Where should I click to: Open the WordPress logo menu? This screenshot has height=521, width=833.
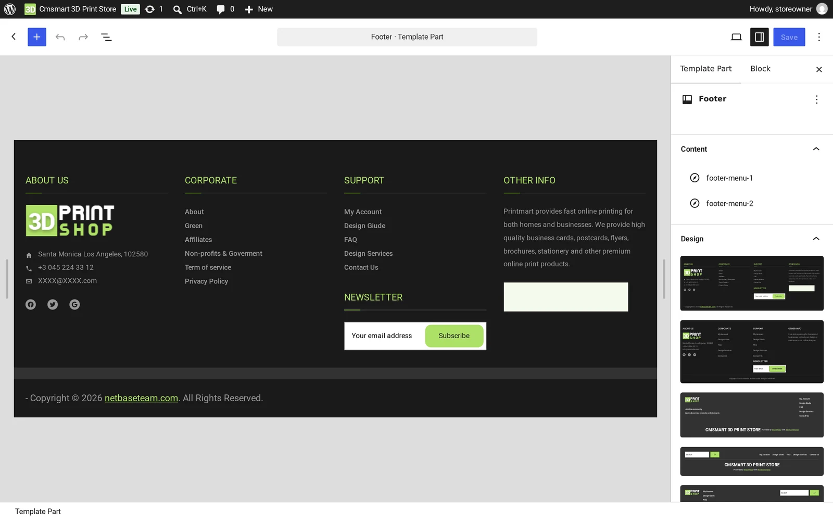(10, 9)
